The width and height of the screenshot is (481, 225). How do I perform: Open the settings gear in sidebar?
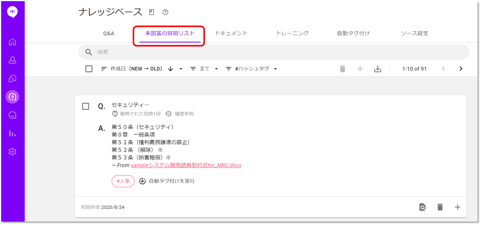pyautogui.click(x=13, y=152)
